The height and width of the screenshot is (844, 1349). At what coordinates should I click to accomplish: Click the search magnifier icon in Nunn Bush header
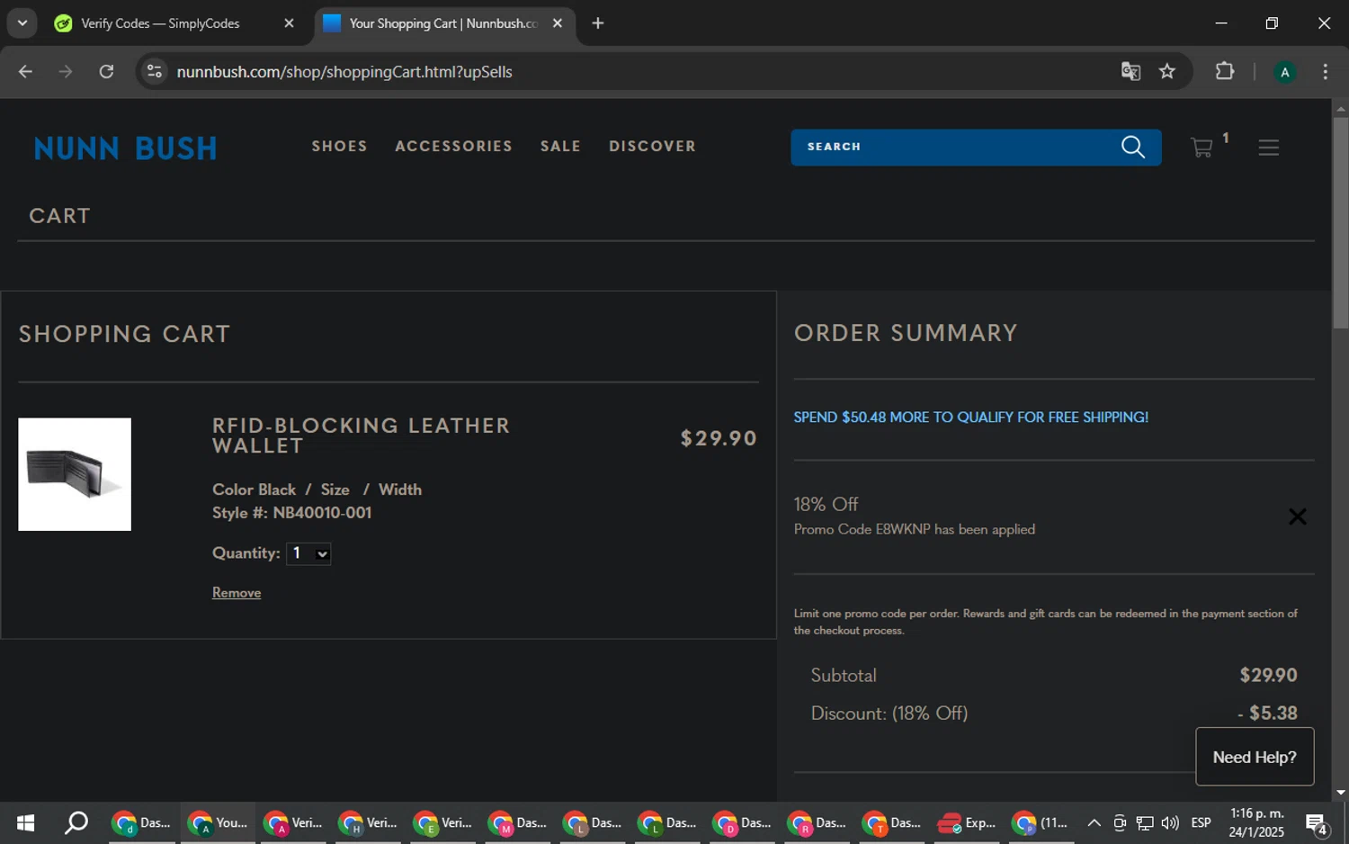tap(1133, 147)
